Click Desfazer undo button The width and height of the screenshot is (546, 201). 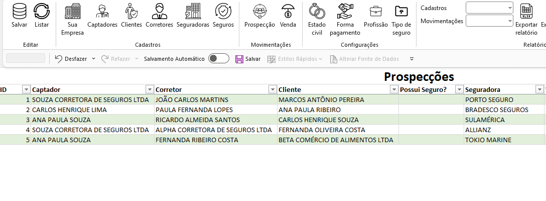(71, 59)
